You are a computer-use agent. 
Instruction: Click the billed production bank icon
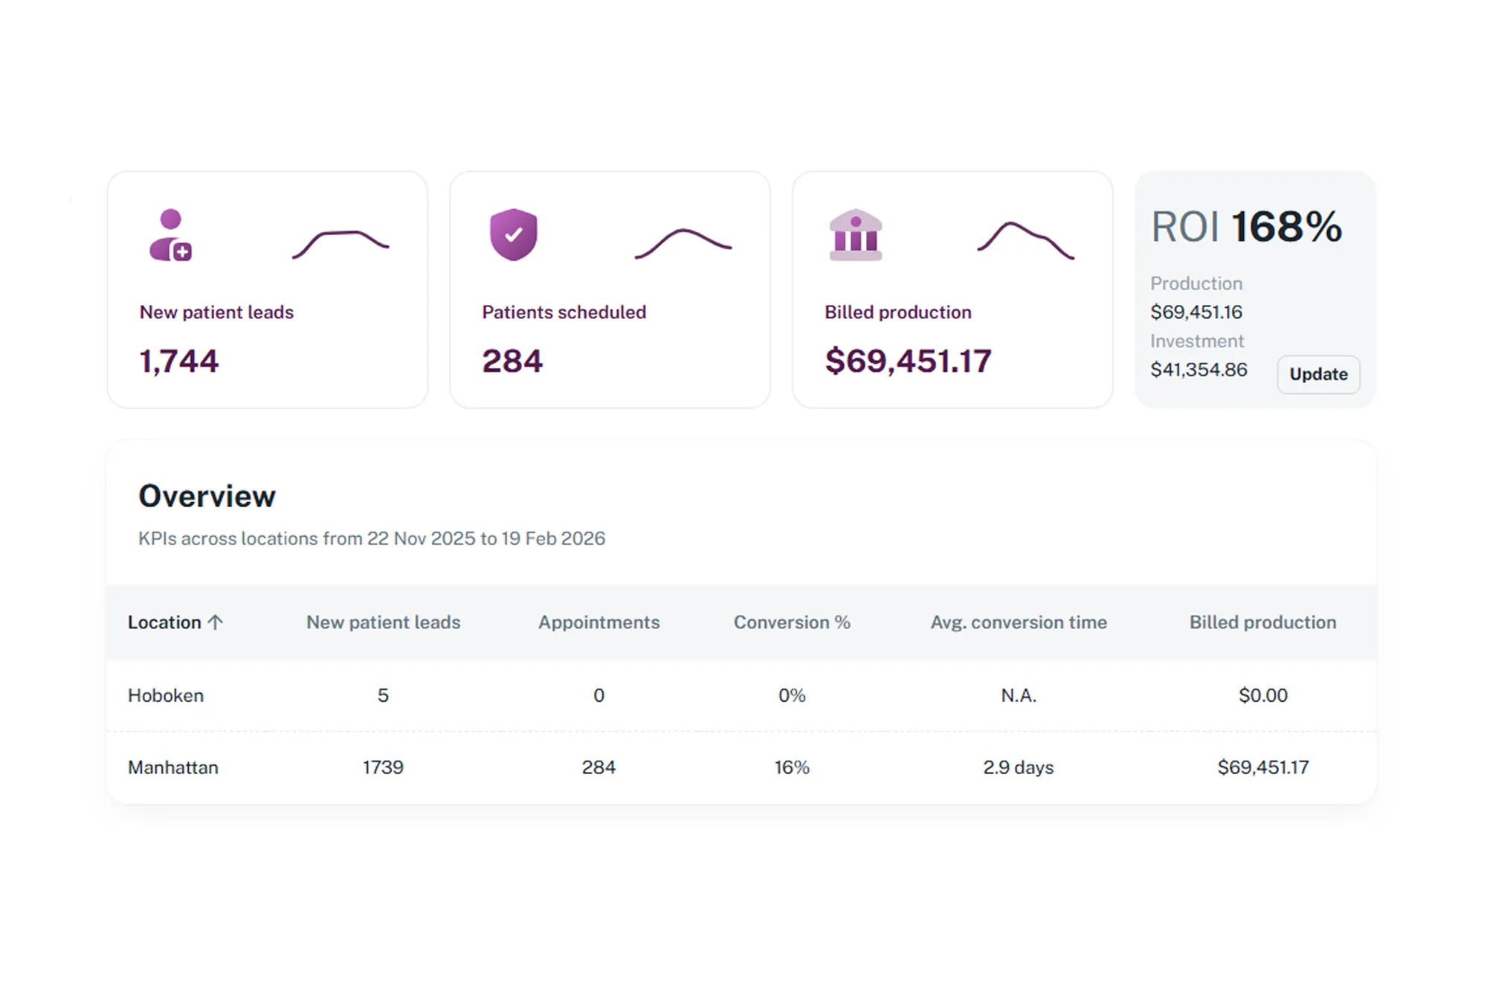856,235
